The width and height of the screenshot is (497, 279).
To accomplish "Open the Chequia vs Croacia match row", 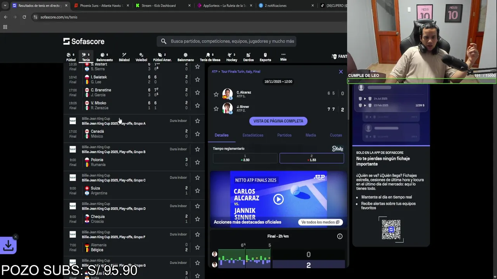I will point(134,219).
